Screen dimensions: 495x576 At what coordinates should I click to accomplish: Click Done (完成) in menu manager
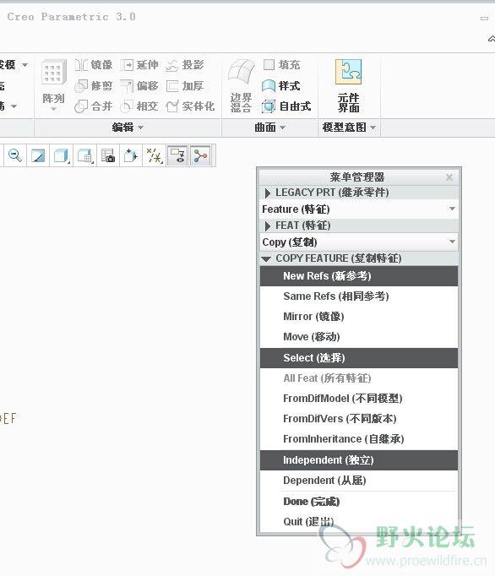[x=359, y=502]
